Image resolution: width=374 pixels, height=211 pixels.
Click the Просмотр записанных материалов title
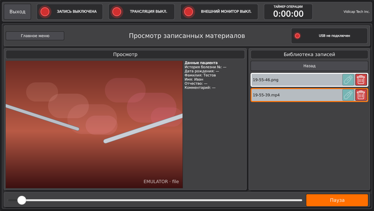(187, 36)
